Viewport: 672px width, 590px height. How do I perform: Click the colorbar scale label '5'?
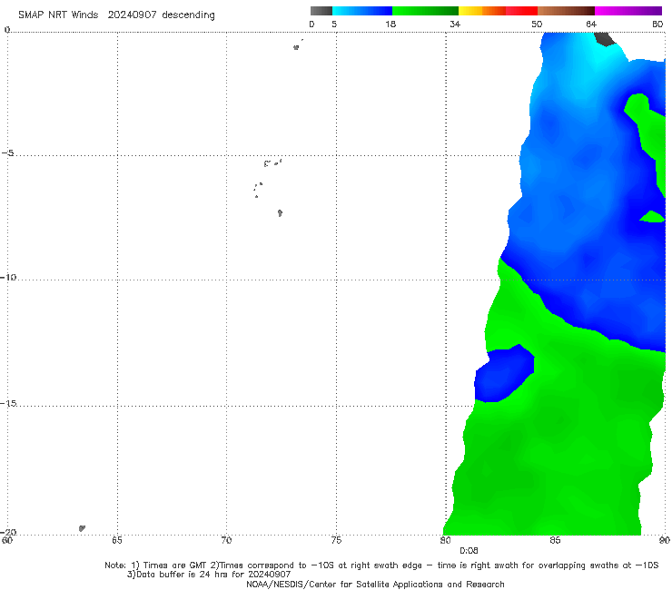[334, 25]
